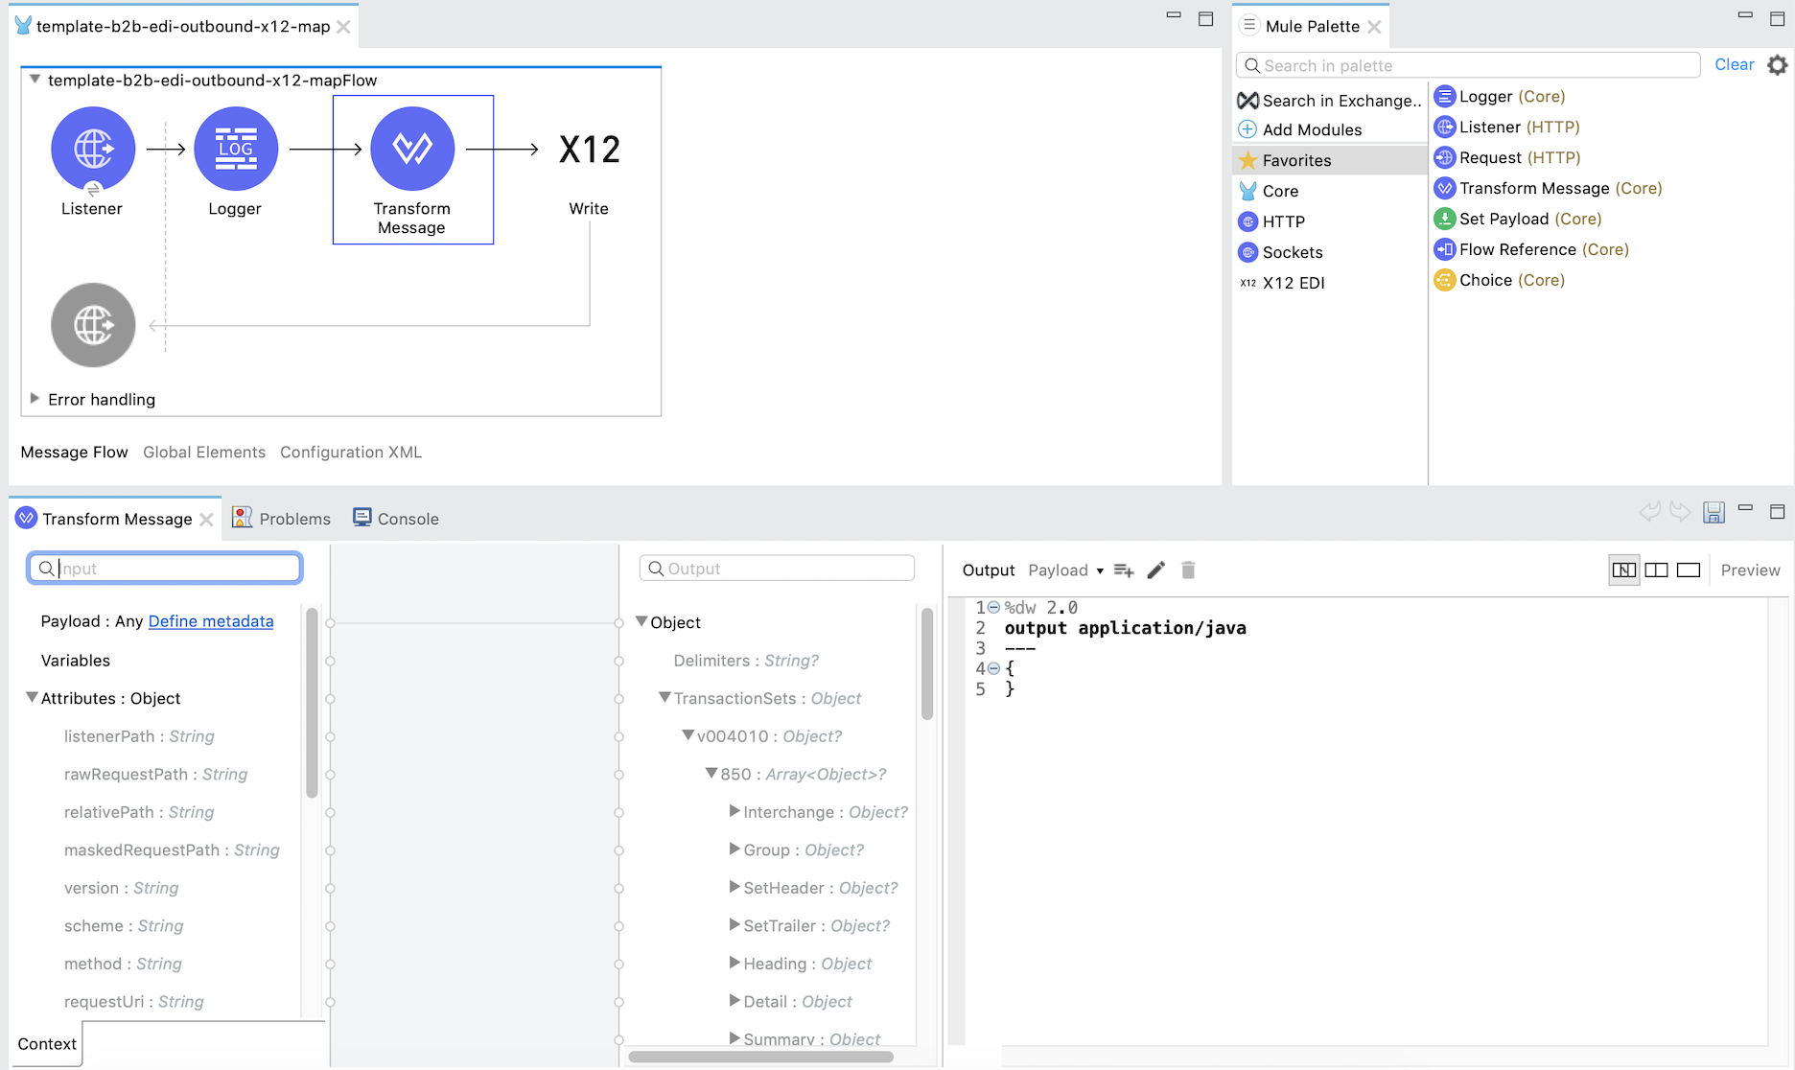Click the delete trash icon for output
This screenshot has width=1795, height=1070.
point(1188,570)
